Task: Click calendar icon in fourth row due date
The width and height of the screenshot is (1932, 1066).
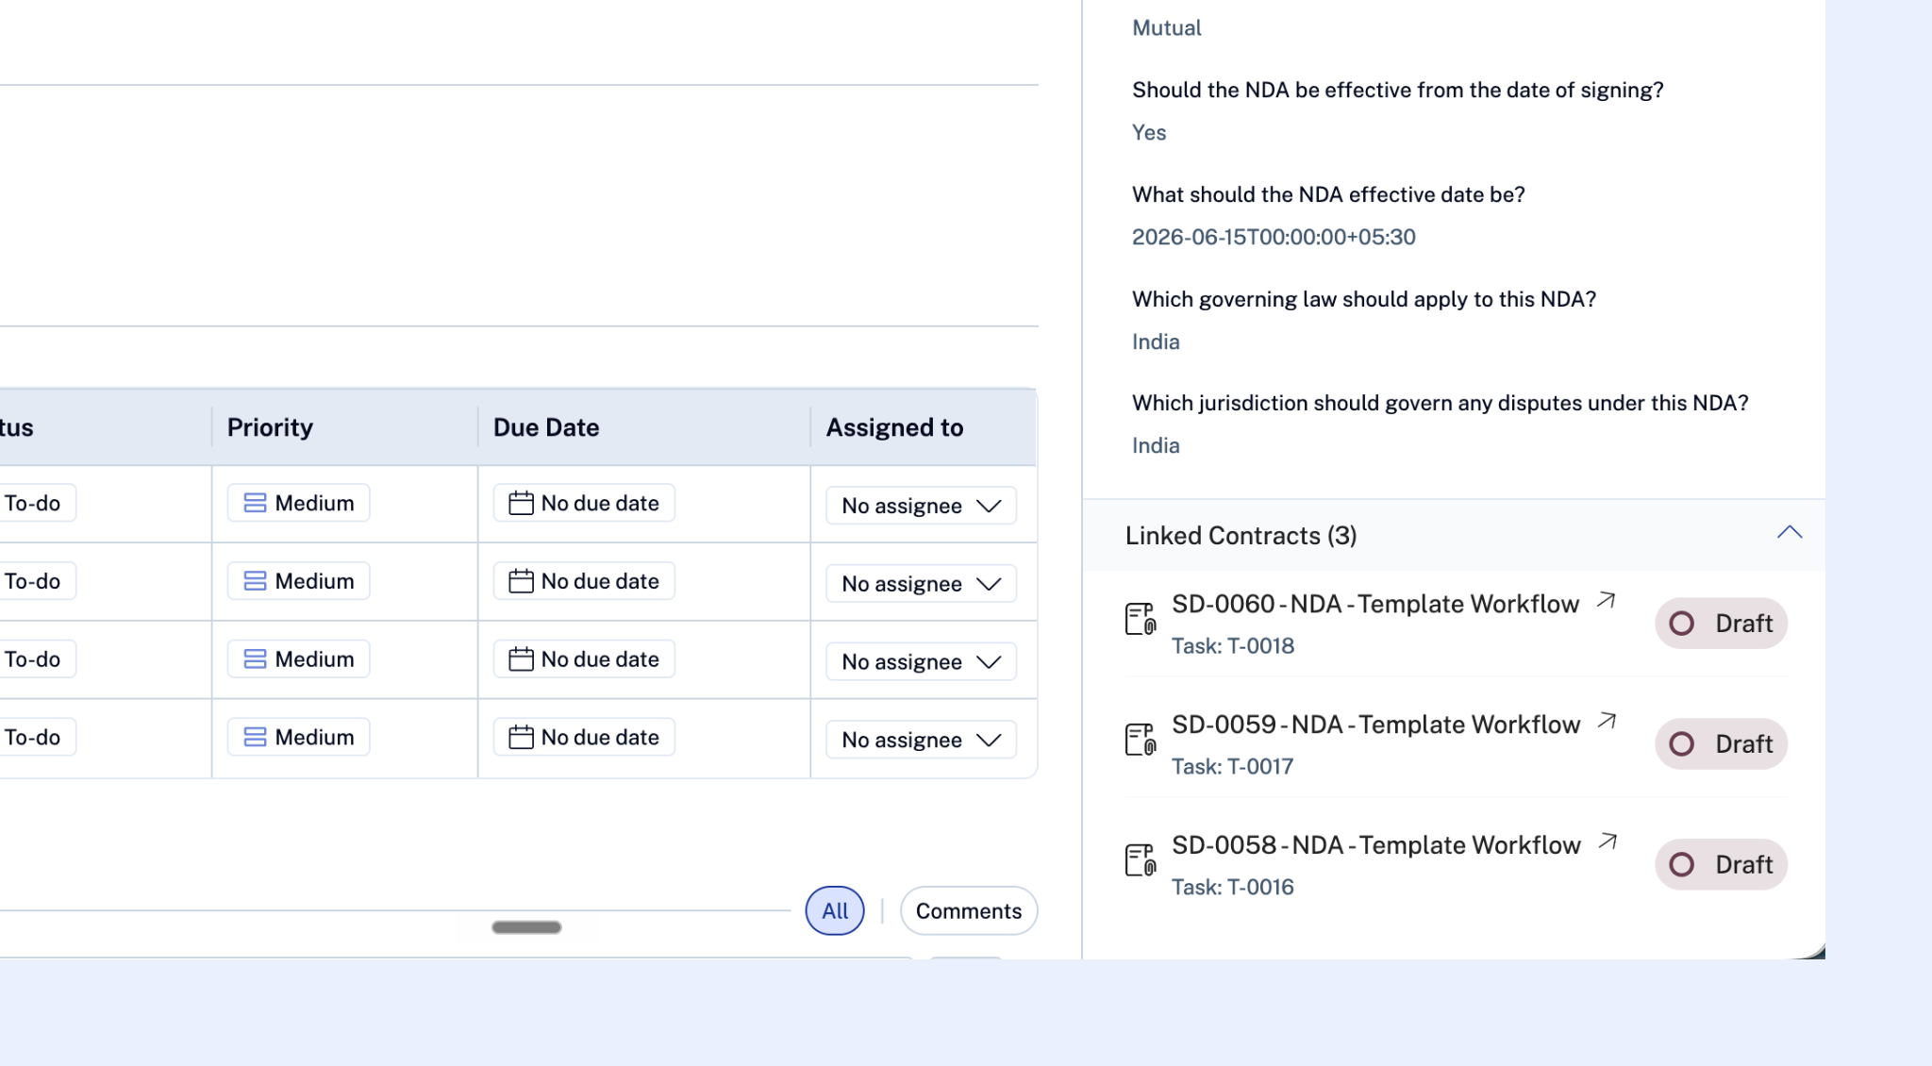Action: [521, 738]
